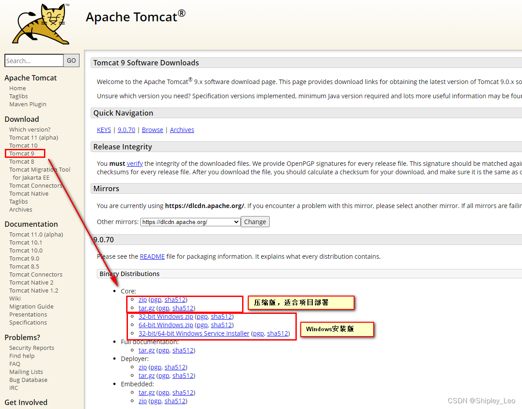Image resolution: width=522 pixels, height=409 pixels.
Task: Open the README file link
Action: click(152, 257)
